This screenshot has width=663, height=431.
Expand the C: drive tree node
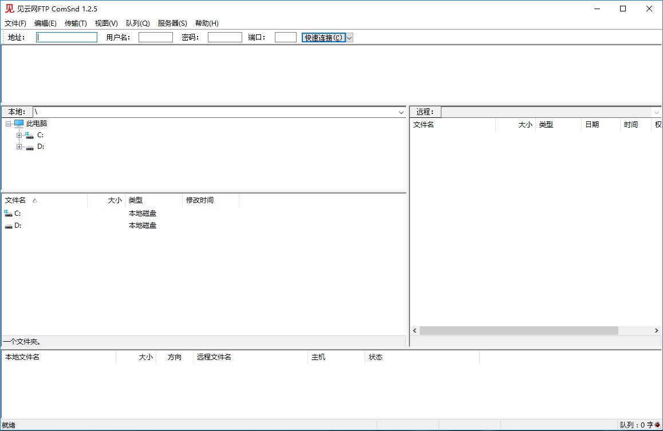[x=19, y=136]
